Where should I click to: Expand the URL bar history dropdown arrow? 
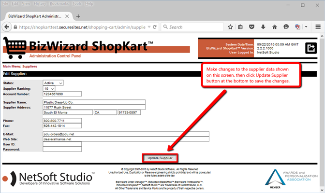(149, 27)
